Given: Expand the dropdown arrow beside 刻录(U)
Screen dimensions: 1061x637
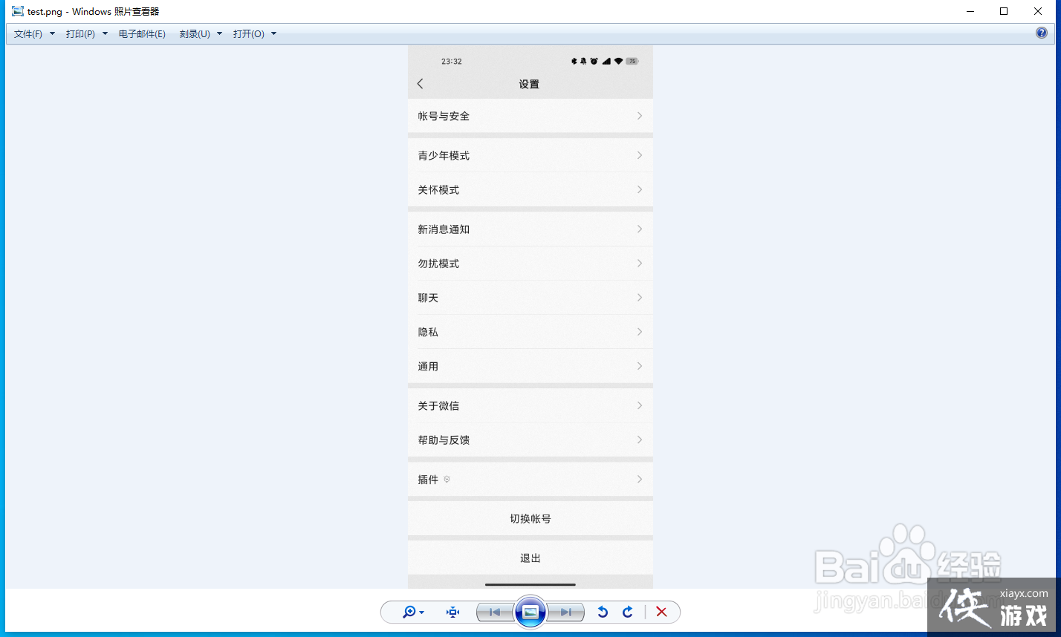Looking at the screenshot, I should 219,33.
